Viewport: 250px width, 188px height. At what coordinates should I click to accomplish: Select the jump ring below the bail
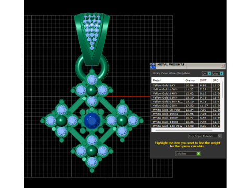pyautogui.click(x=92, y=68)
